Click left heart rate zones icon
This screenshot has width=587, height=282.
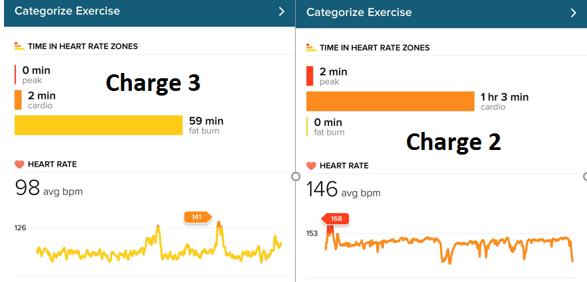click(19, 46)
